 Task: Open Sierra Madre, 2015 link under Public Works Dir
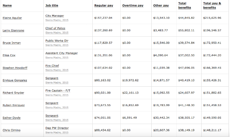[x=57, y=45]
